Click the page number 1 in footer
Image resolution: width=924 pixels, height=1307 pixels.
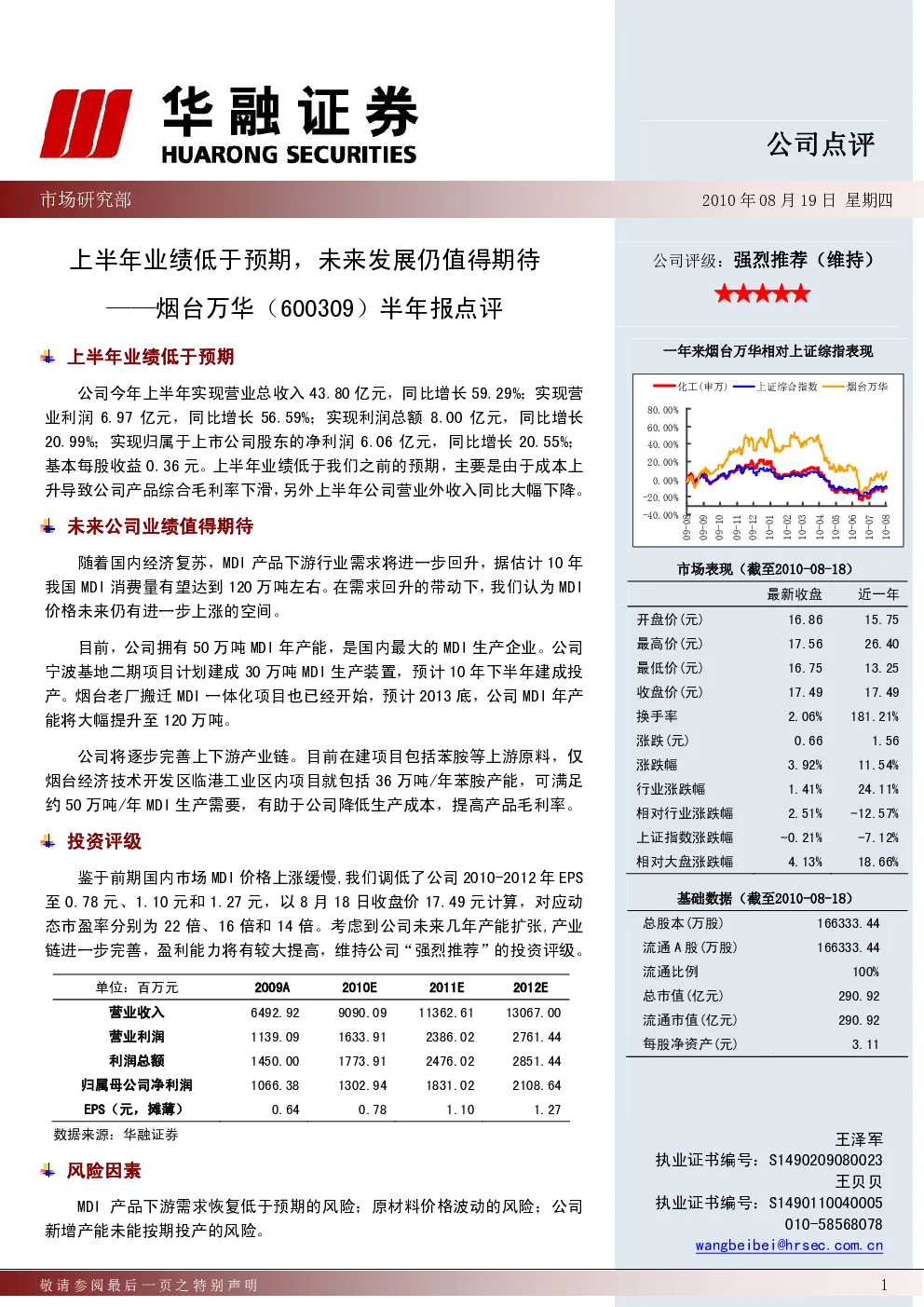(x=884, y=1286)
